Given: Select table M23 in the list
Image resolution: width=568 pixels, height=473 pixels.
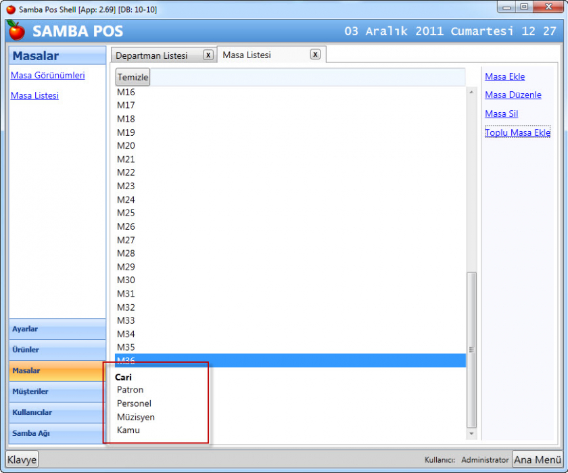Looking at the screenshot, I should pyautogui.click(x=290, y=186).
